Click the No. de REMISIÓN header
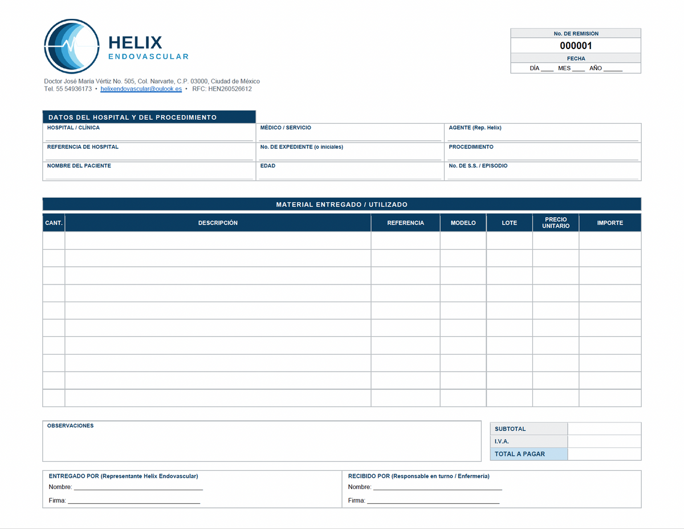The image size is (684, 529). pos(576,34)
